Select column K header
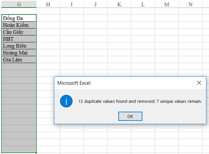The image size is (209, 154). (119, 4)
